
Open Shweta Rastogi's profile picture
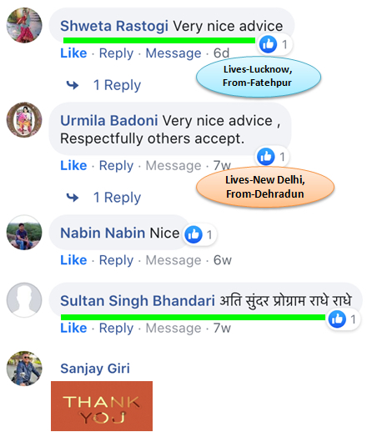(24, 25)
